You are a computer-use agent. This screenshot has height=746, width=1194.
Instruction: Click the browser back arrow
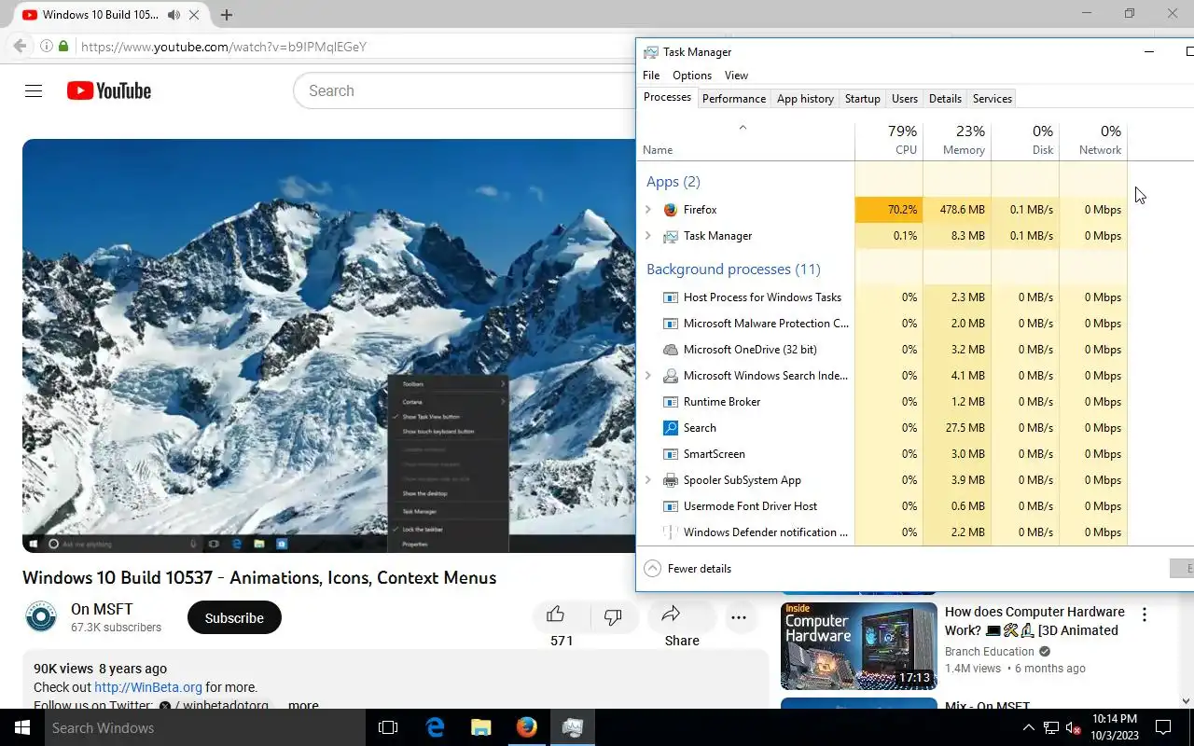[x=20, y=46]
